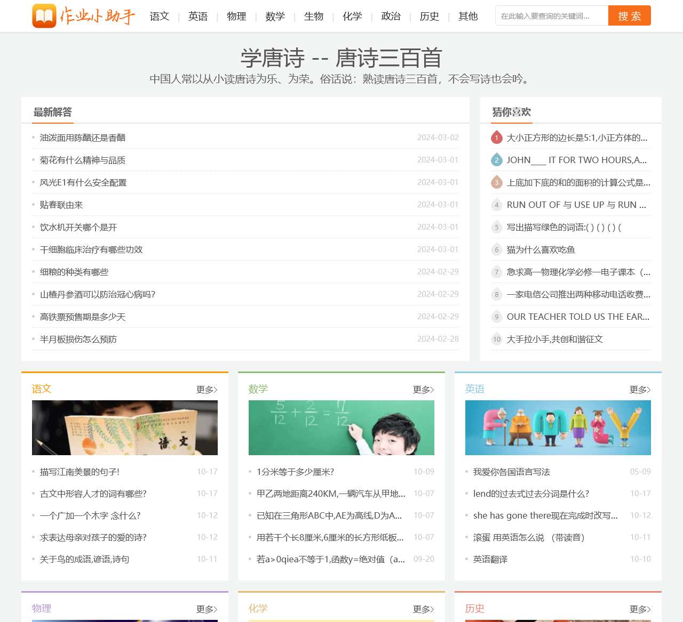683x622 pixels.
Task: Expand 更多 in the 语文 section
Action: click(207, 390)
